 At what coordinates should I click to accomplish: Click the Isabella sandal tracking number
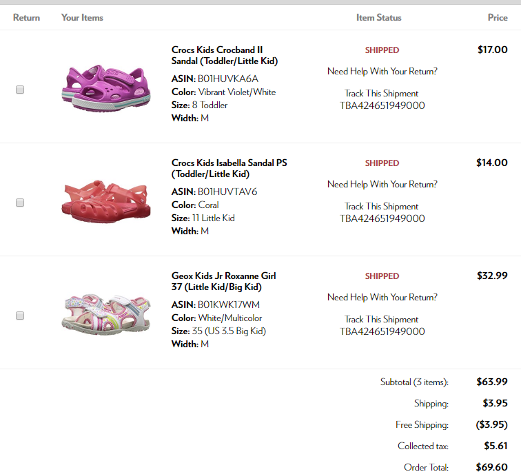pos(382,218)
